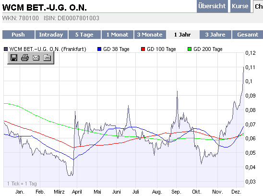Click the Jan. x-axis label
The width and height of the screenshot is (263, 196).
(x=20, y=192)
